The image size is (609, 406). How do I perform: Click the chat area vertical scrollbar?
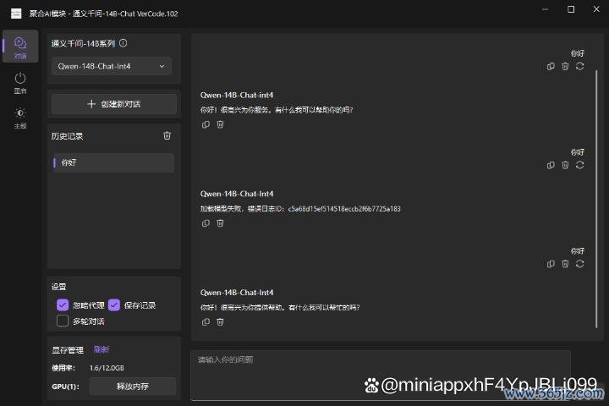tap(596, 199)
